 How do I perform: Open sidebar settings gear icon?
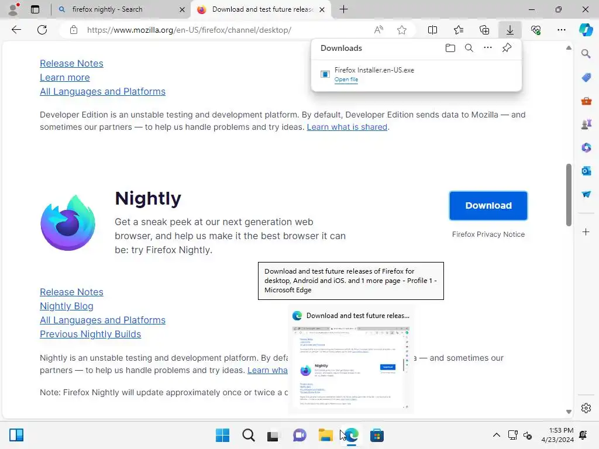point(586,408)
